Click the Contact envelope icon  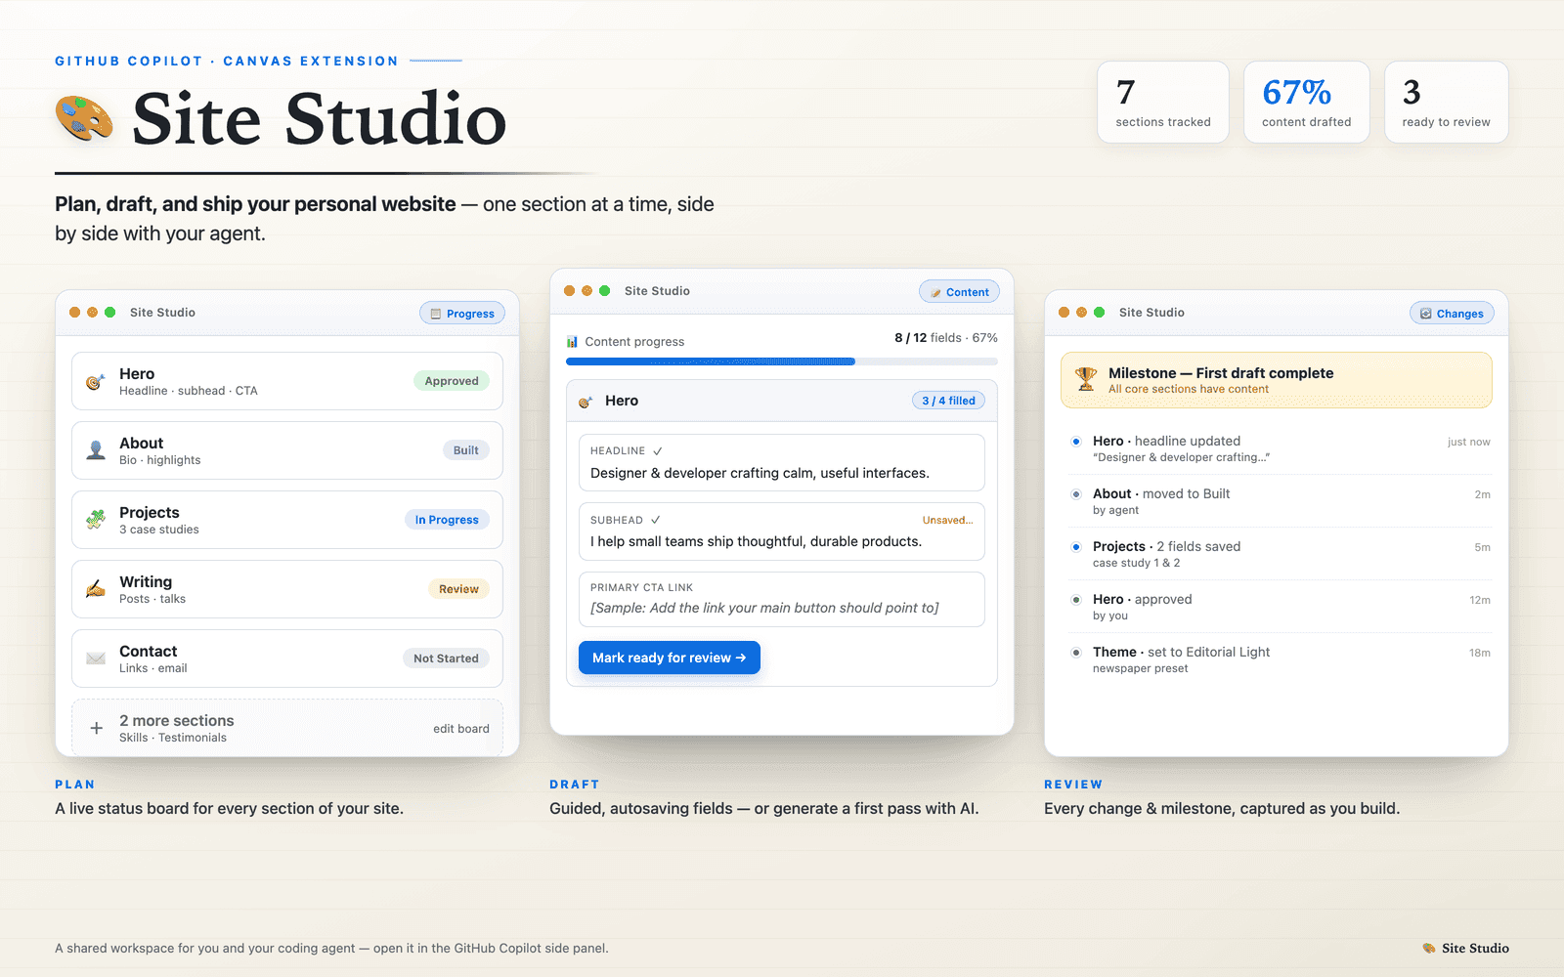pos(96,658)
